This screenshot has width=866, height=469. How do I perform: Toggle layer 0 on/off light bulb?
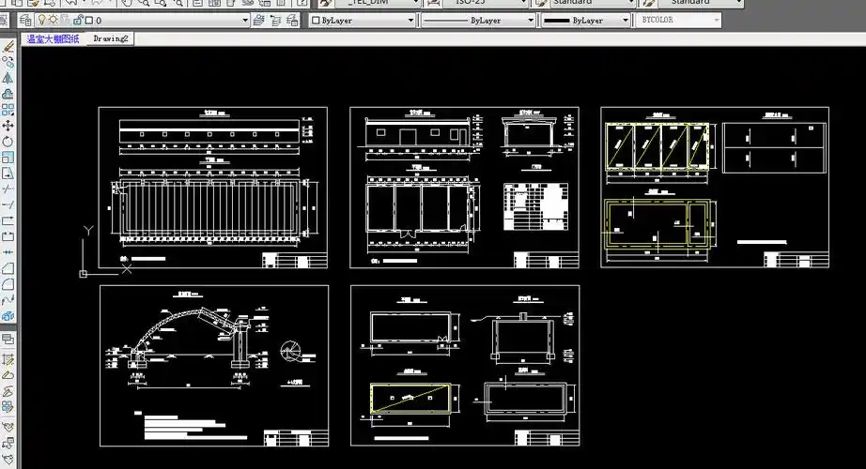point(42,20)
